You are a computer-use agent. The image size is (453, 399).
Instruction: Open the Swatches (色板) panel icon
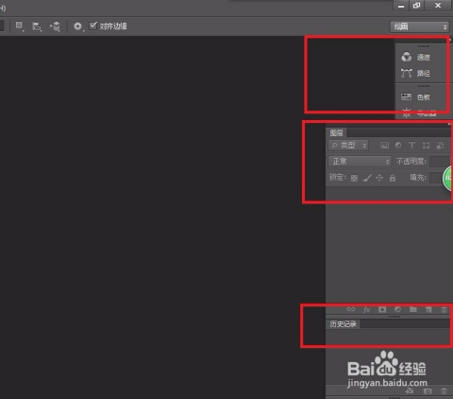(x=406, y=96)
